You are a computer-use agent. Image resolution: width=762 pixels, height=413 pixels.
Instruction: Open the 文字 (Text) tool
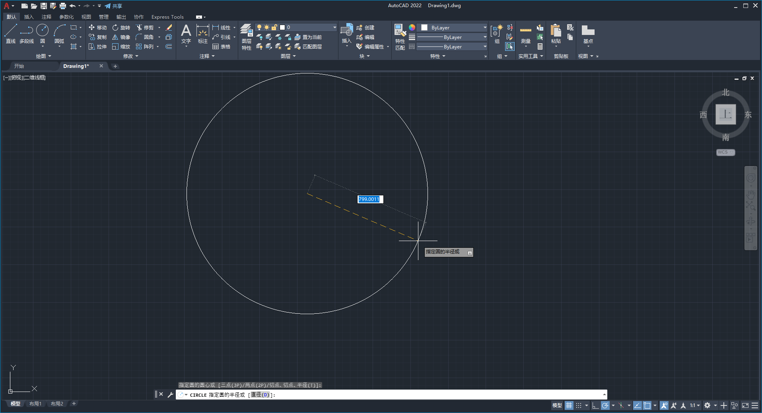click(186, 34)
